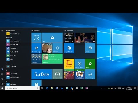This screenshot has height=103, width=138.
Task: Open the News tile with photo
Action: click(x=85, y=37)
